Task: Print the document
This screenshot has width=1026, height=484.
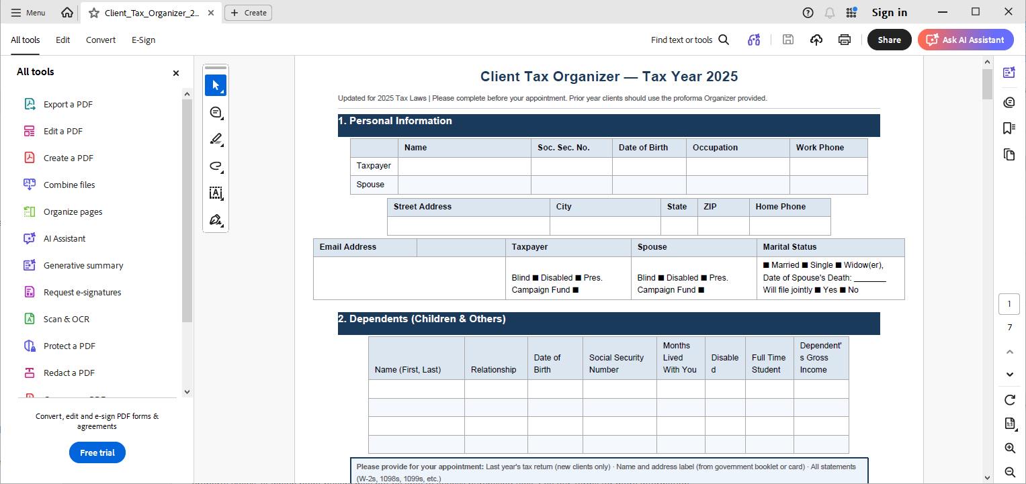Action: (845, 40)
